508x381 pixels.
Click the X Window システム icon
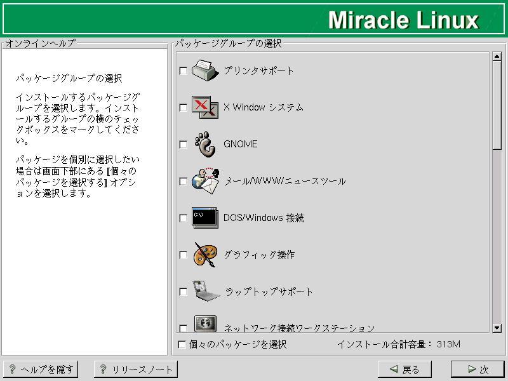coord(204,107)
